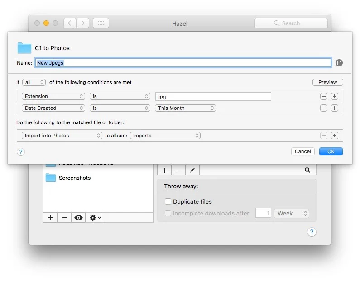
Task: Go forward in System Preferences toolbar
Action: pos(83,23)
